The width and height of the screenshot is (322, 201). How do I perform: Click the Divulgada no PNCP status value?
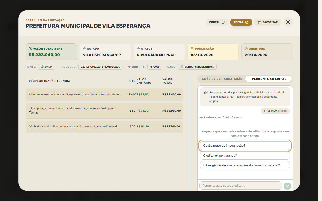[x=156, y=55]
